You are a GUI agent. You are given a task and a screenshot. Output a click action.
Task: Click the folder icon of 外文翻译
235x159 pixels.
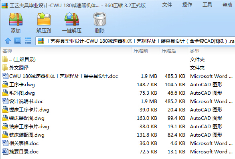[5, 68]
